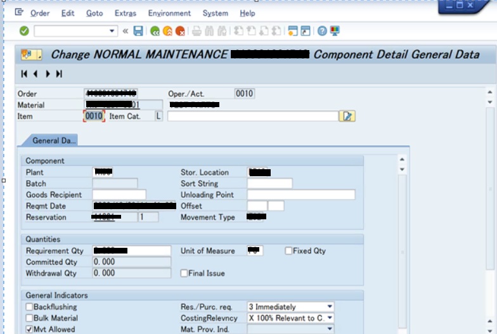Click the Print icon in toolbar
Viewport: 497px width, 334px height.
click(x=197, y=30)
